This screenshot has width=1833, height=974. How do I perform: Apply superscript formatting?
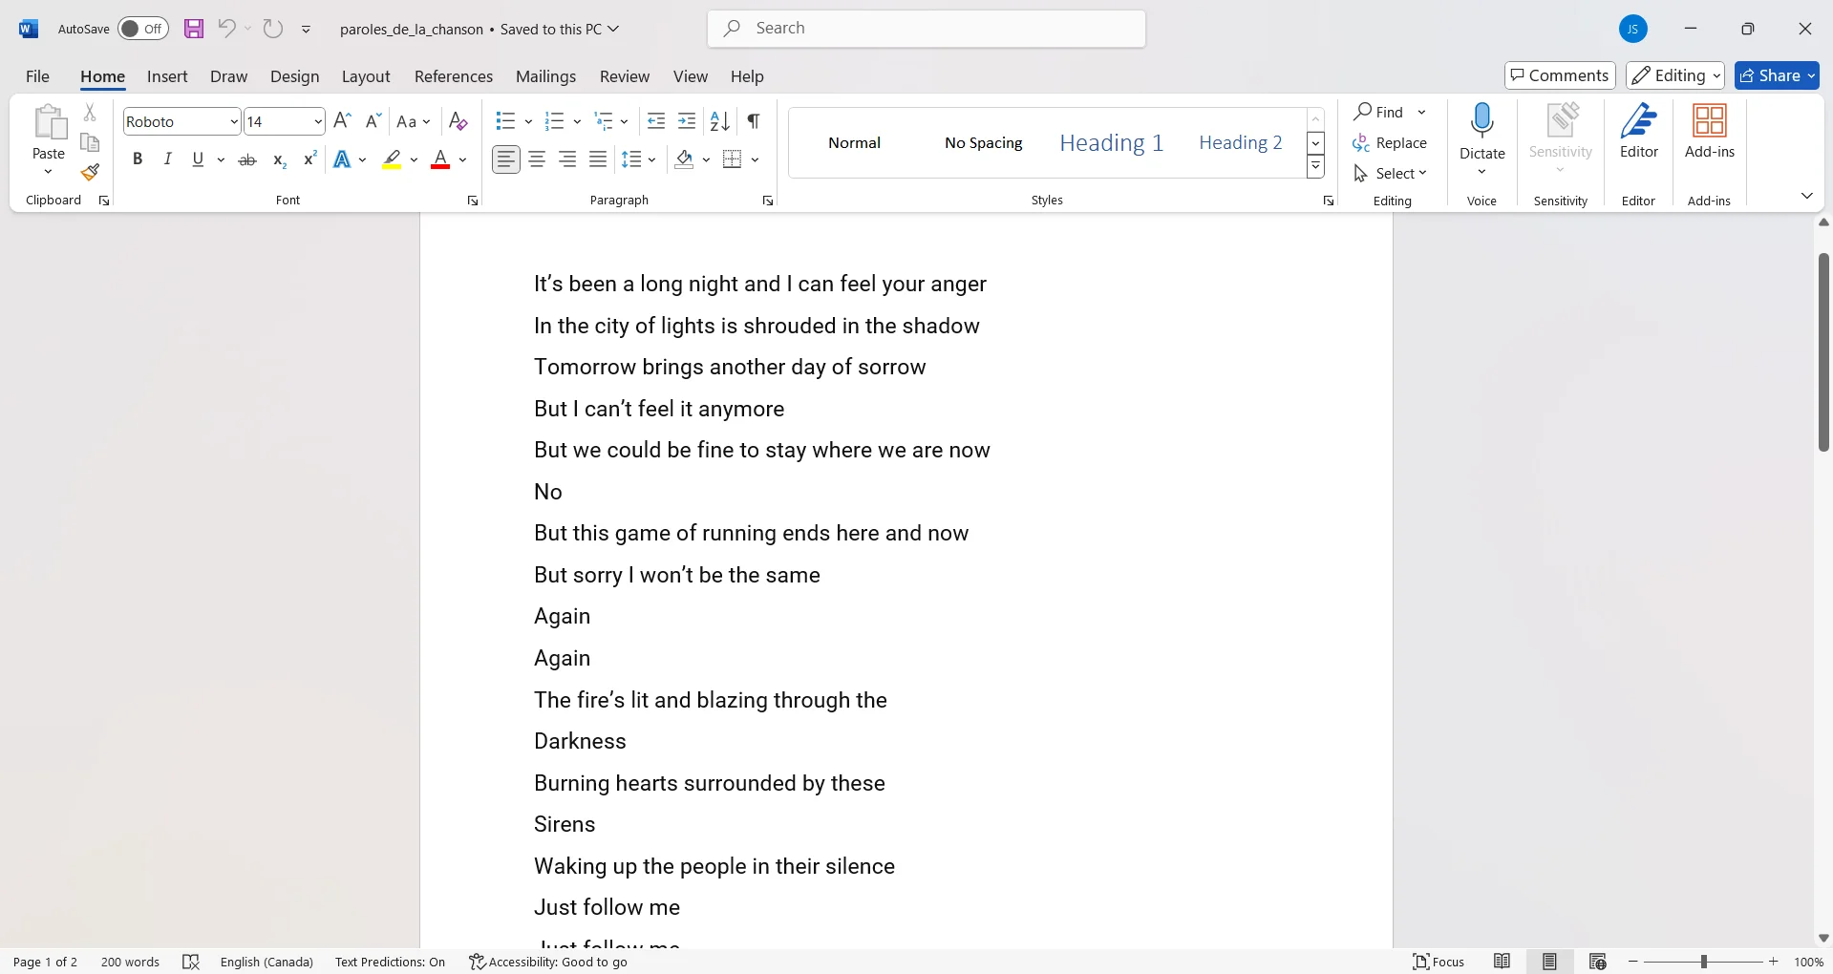coord(309,159)
